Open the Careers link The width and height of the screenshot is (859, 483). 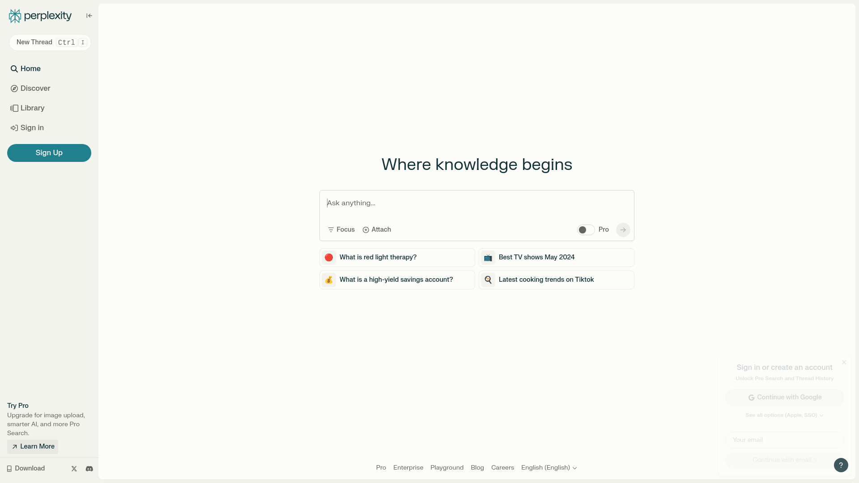[502, 468]
